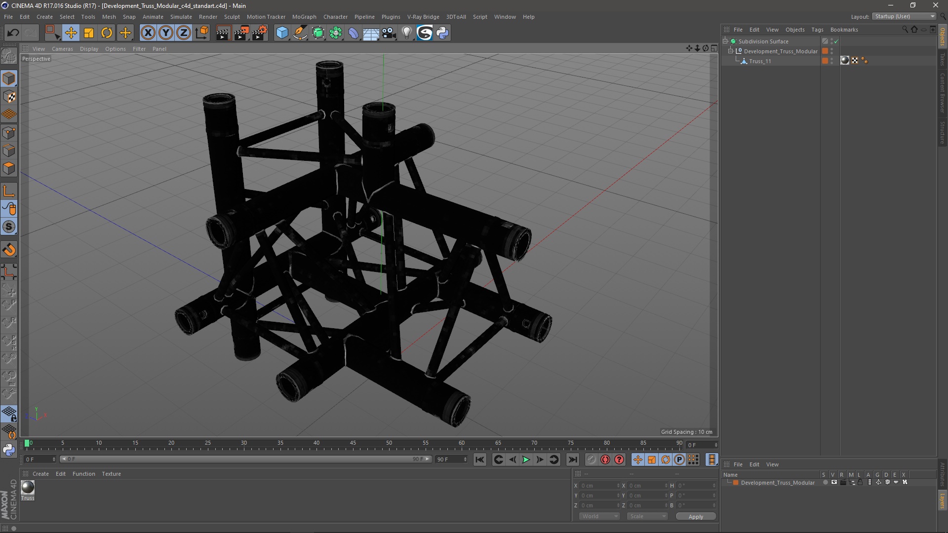948x533 pixels.
Task: Select the Rotate tool icon
Action: coord(107,33)
